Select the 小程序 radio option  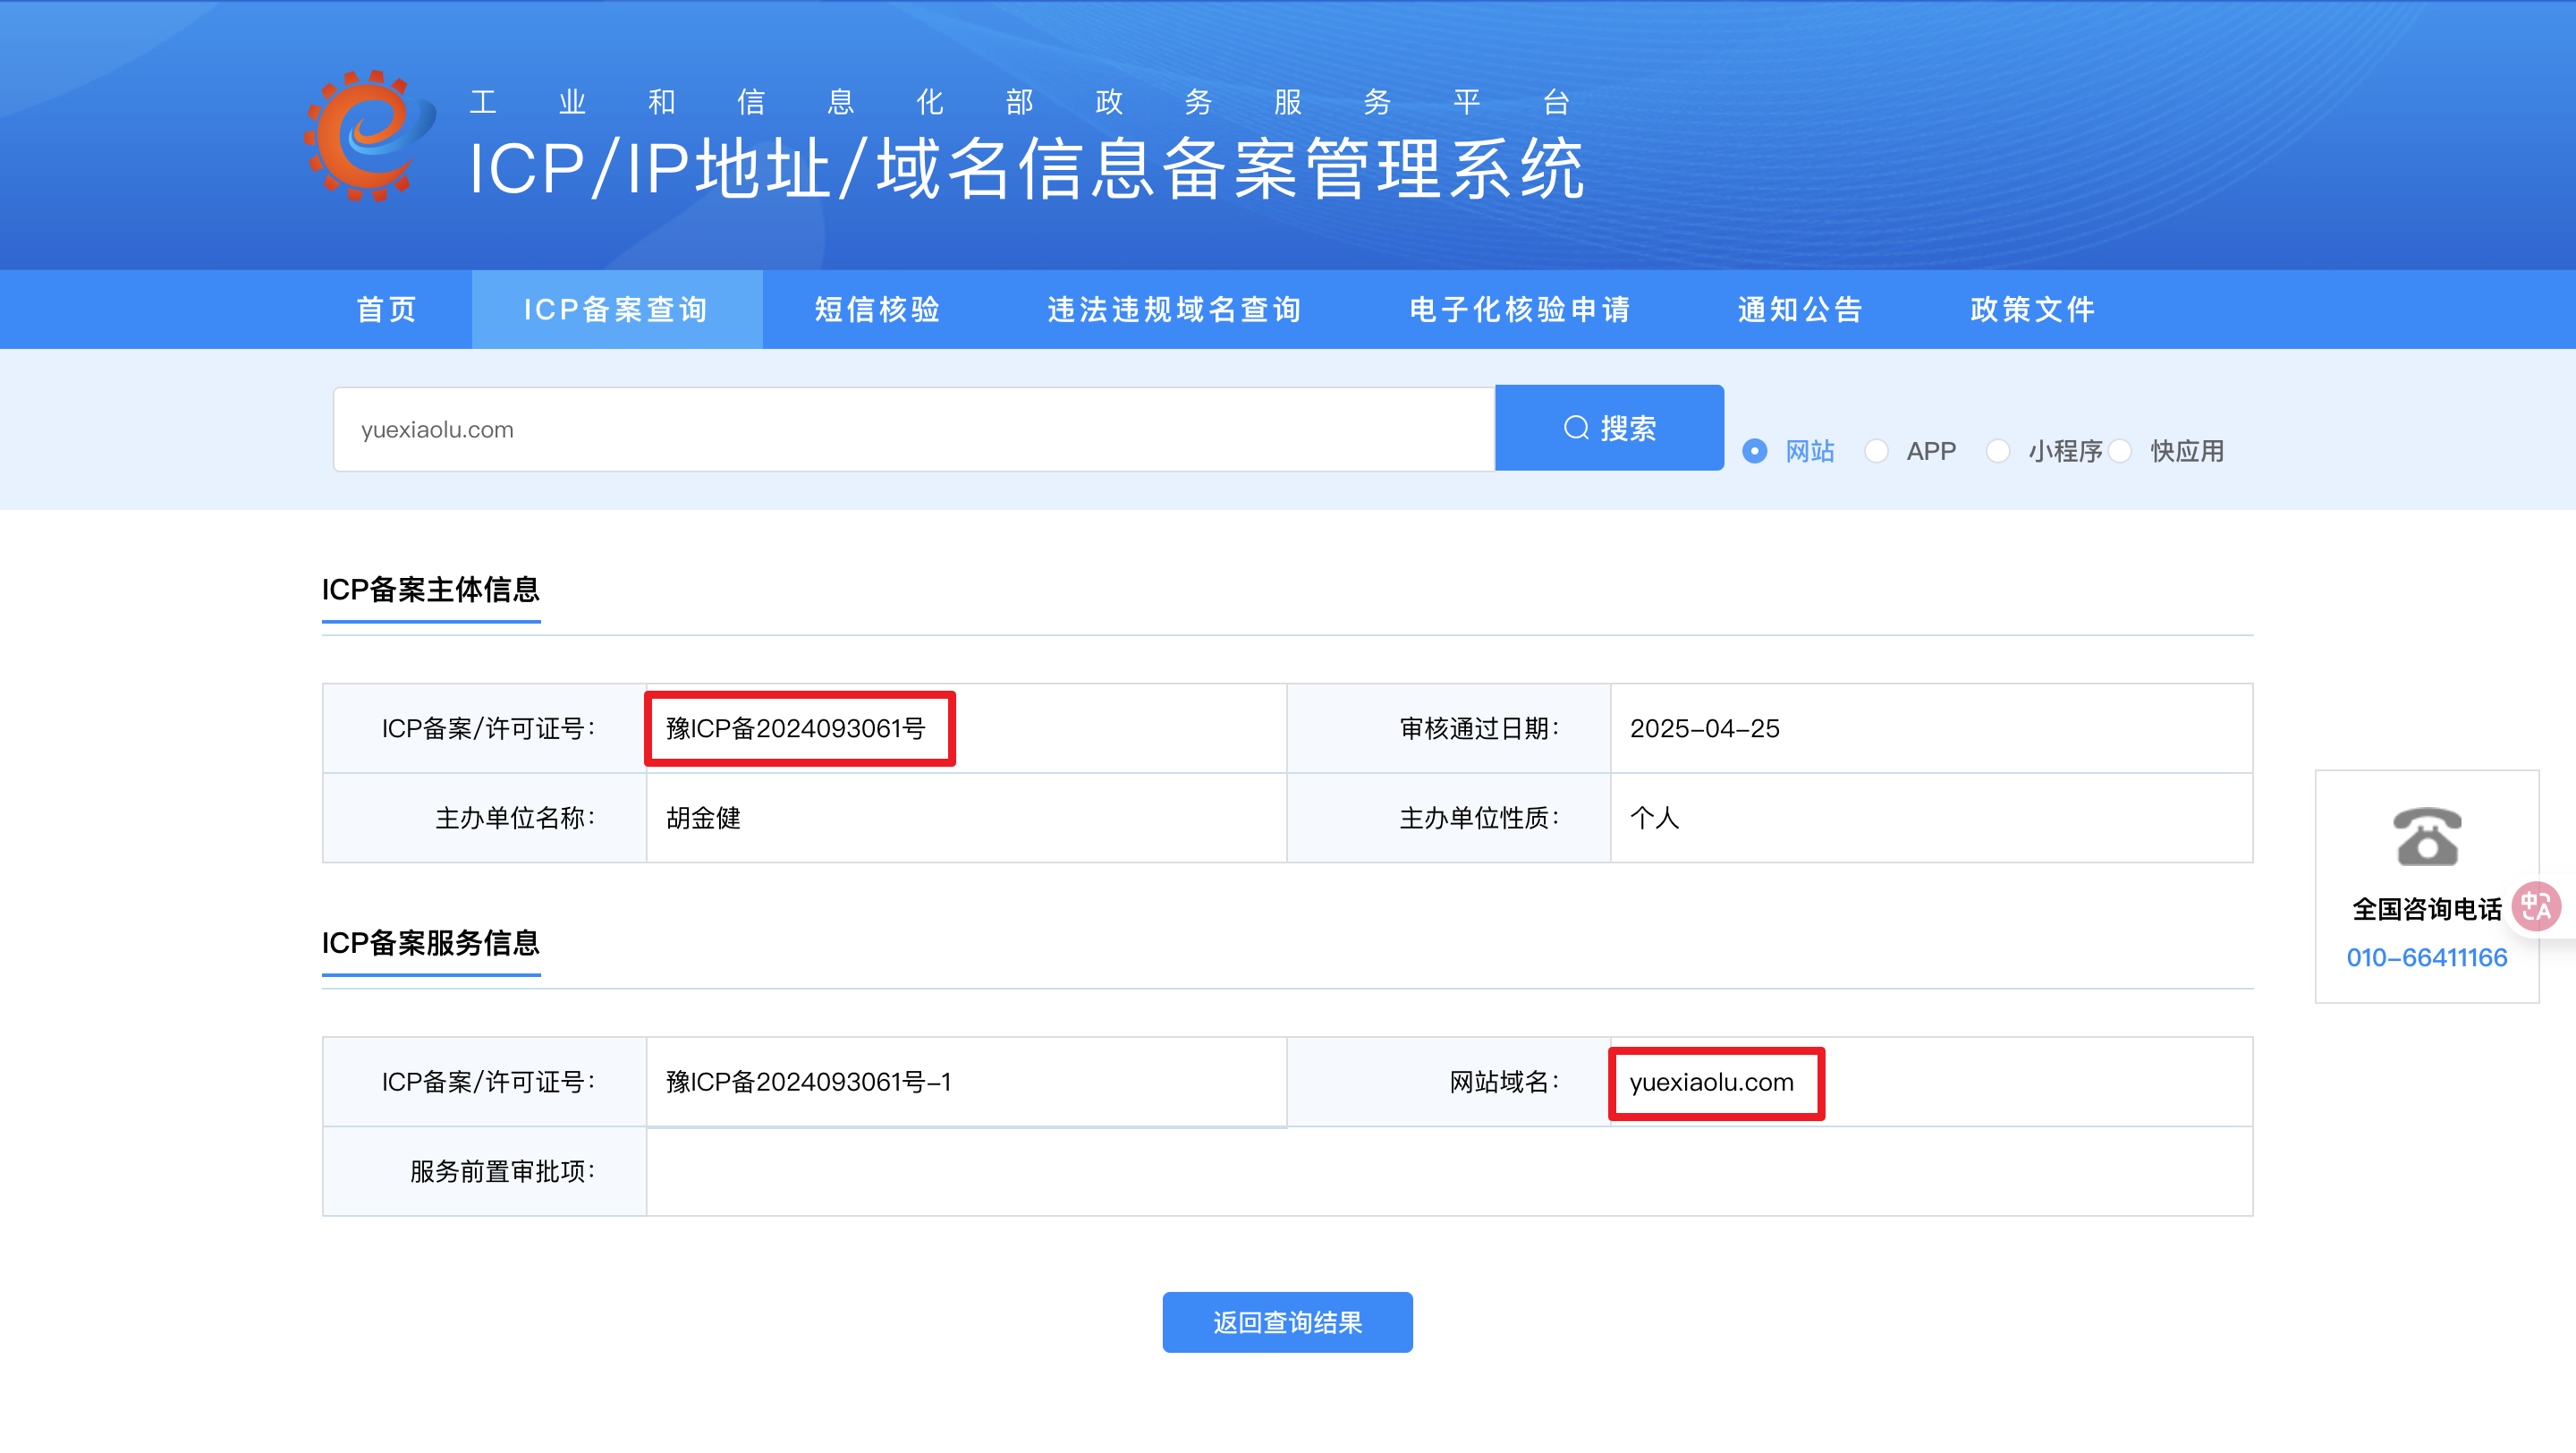click(x=1997, y=451)
